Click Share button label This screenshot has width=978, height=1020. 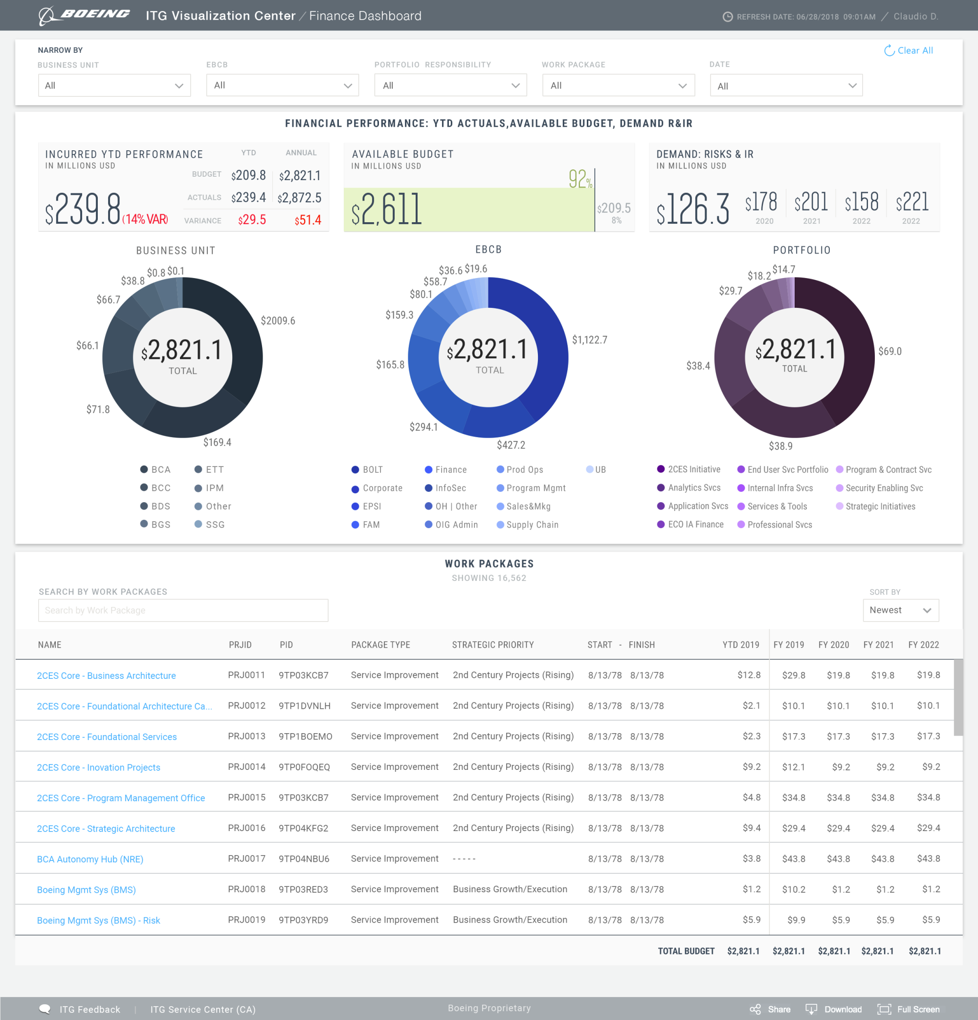[779, 1009]
